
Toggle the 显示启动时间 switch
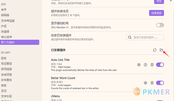tap(160, 25)
